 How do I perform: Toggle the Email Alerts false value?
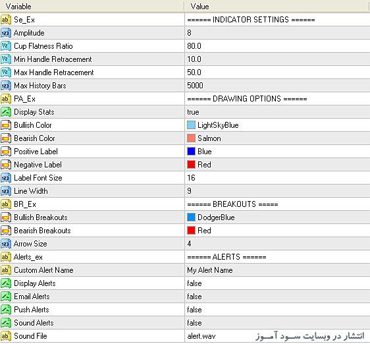[277, 297]
